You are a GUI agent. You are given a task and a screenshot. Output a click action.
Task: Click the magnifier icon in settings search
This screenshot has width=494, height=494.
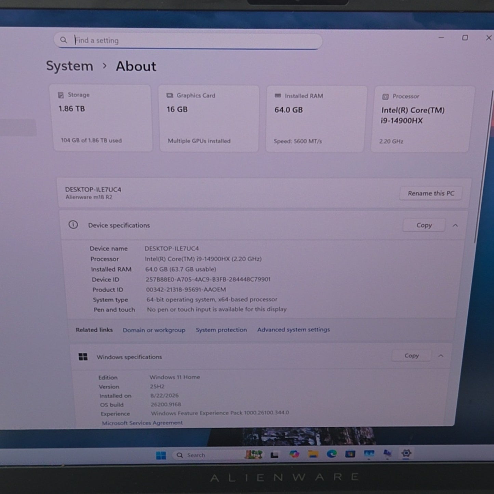point(64,40)
